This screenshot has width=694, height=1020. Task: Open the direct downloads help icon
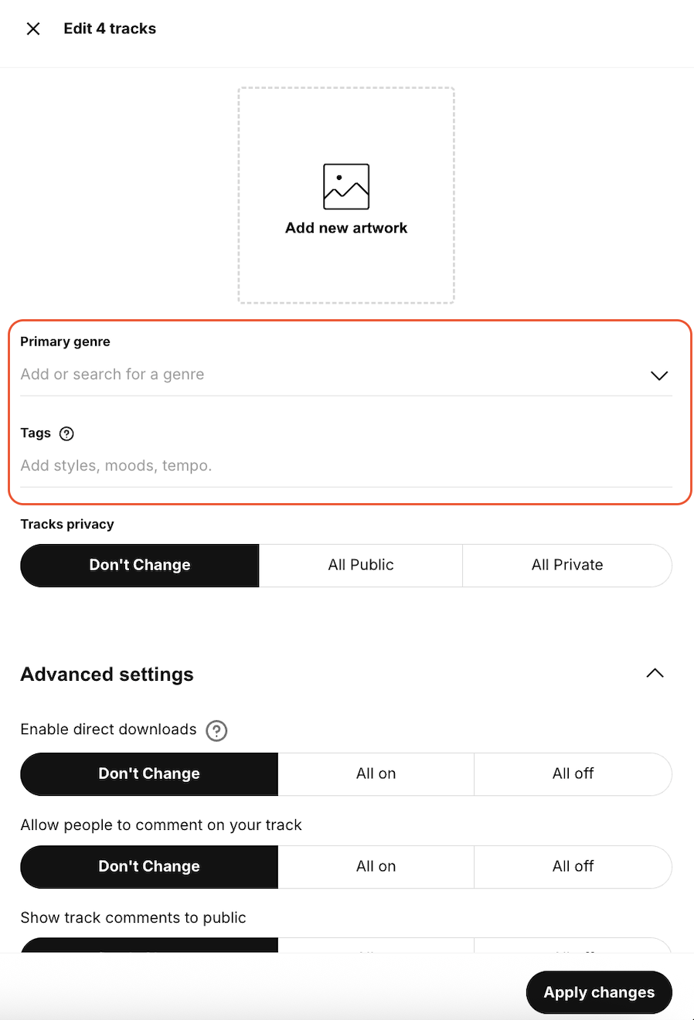coord(217,730)
